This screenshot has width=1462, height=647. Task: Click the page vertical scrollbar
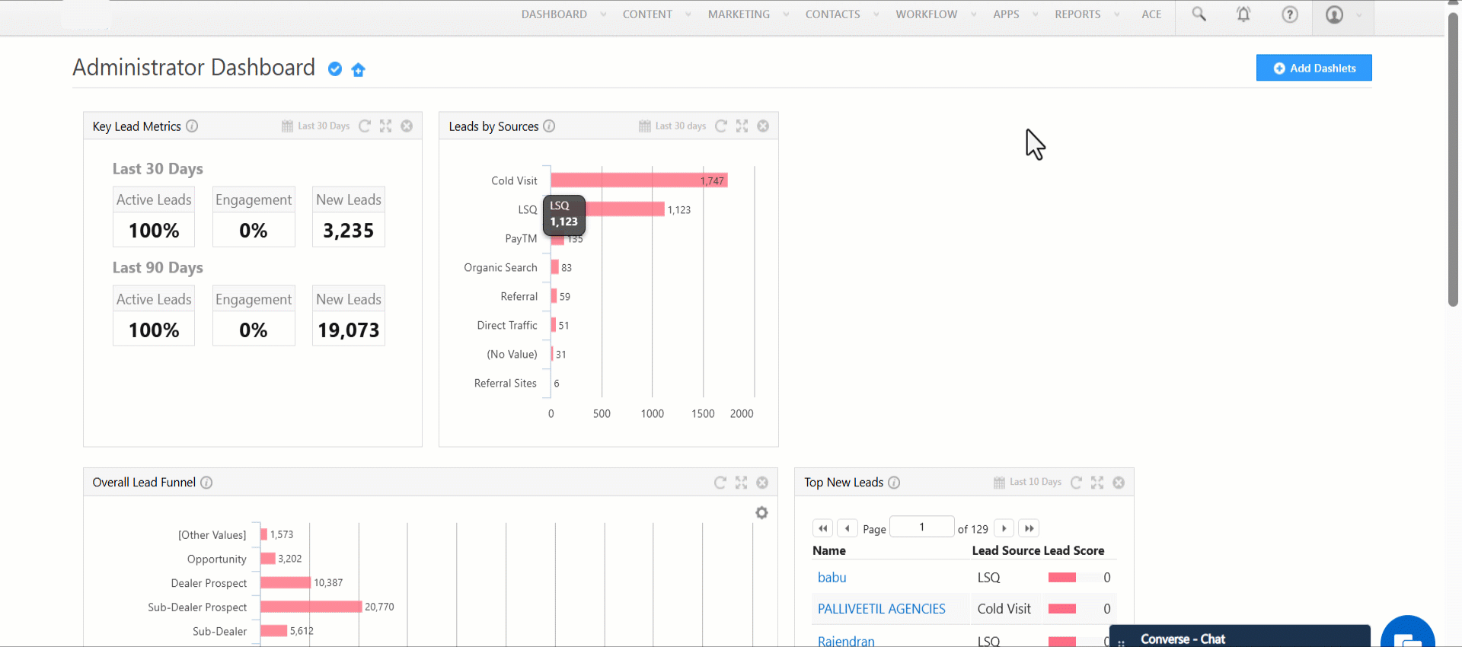tap(1453, 160)
